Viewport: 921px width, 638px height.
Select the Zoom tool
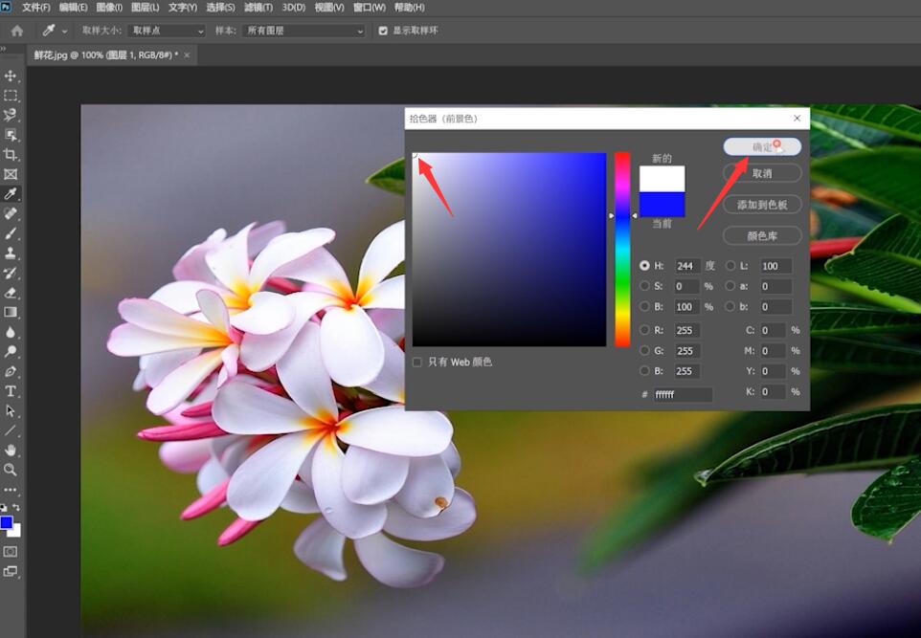(10, 470)
